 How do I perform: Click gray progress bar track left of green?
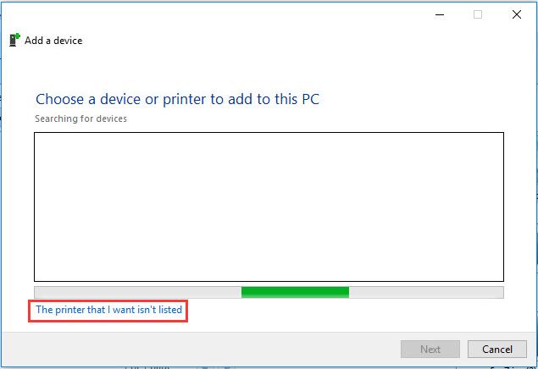click(x=137, y=292)
